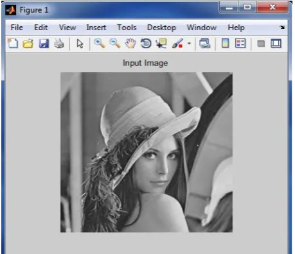
Task: Dock the figure using the menu bar arrow
Action: tap(282, 27)
